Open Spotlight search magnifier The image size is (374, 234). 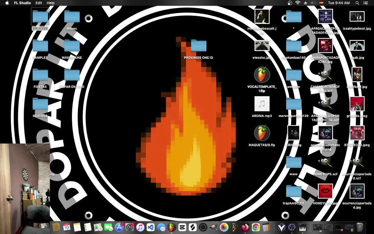pyautogui.click(x=357, y=3)
